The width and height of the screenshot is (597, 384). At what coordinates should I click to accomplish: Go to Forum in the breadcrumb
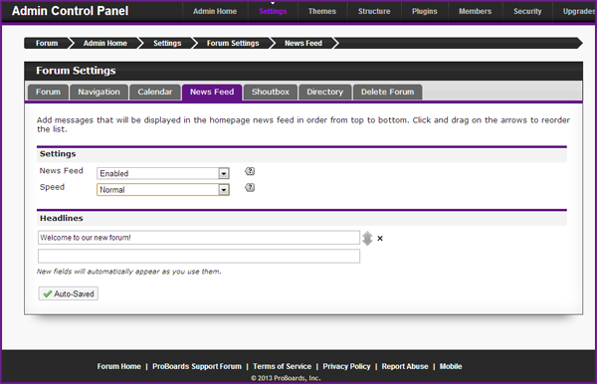point(47,44)
